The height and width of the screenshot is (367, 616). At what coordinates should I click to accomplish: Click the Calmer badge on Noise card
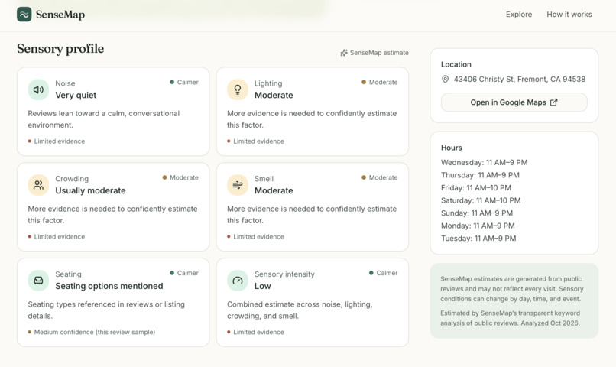coord(184,82)
